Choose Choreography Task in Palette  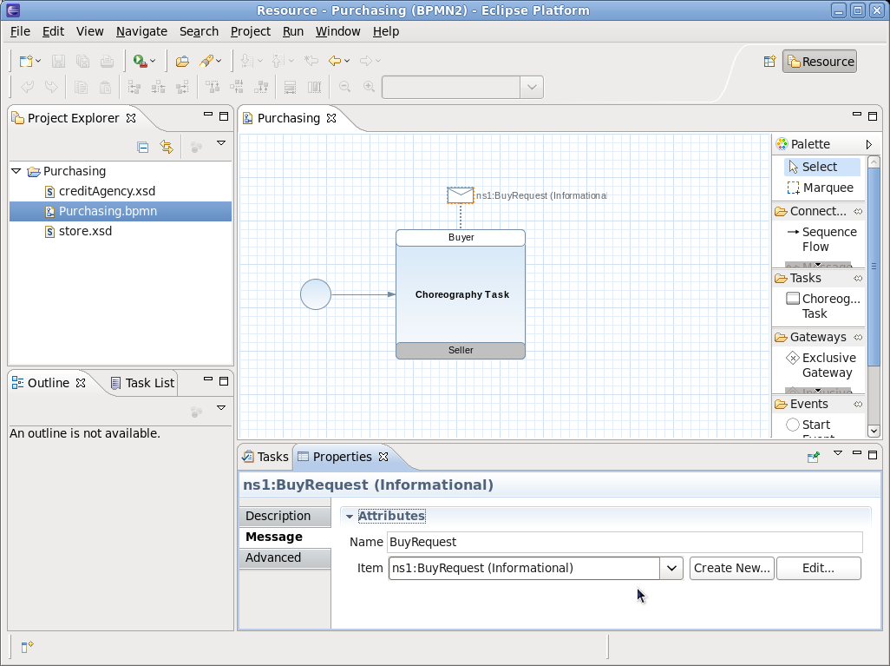(823, 306)
